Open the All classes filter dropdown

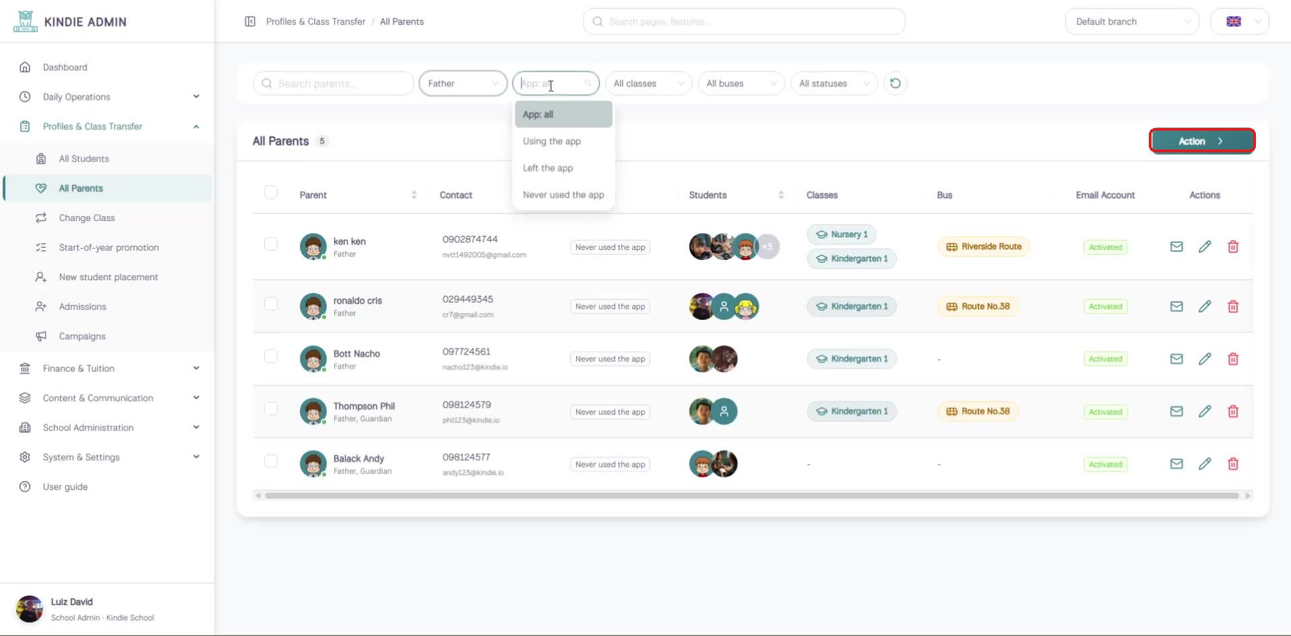(x=648, y=84)
